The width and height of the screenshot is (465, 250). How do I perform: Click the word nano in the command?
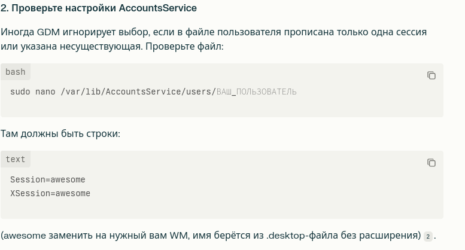45,92
